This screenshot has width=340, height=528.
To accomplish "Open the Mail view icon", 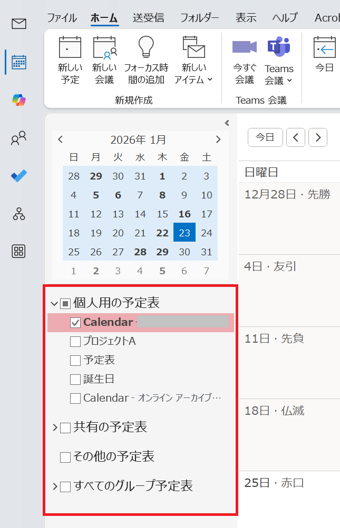I will click(x=19, y=24).
